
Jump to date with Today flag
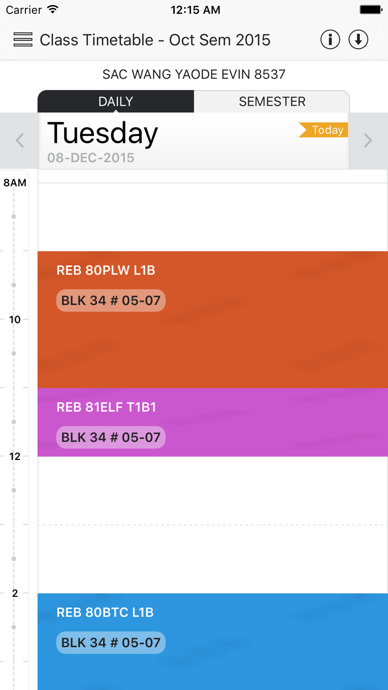click(323, 130)
